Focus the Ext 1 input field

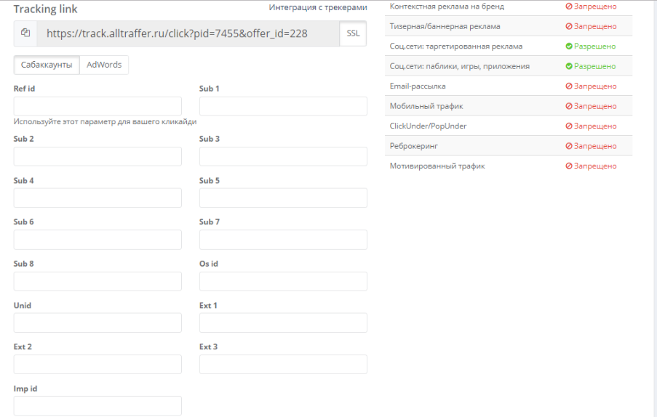point(283,323)
